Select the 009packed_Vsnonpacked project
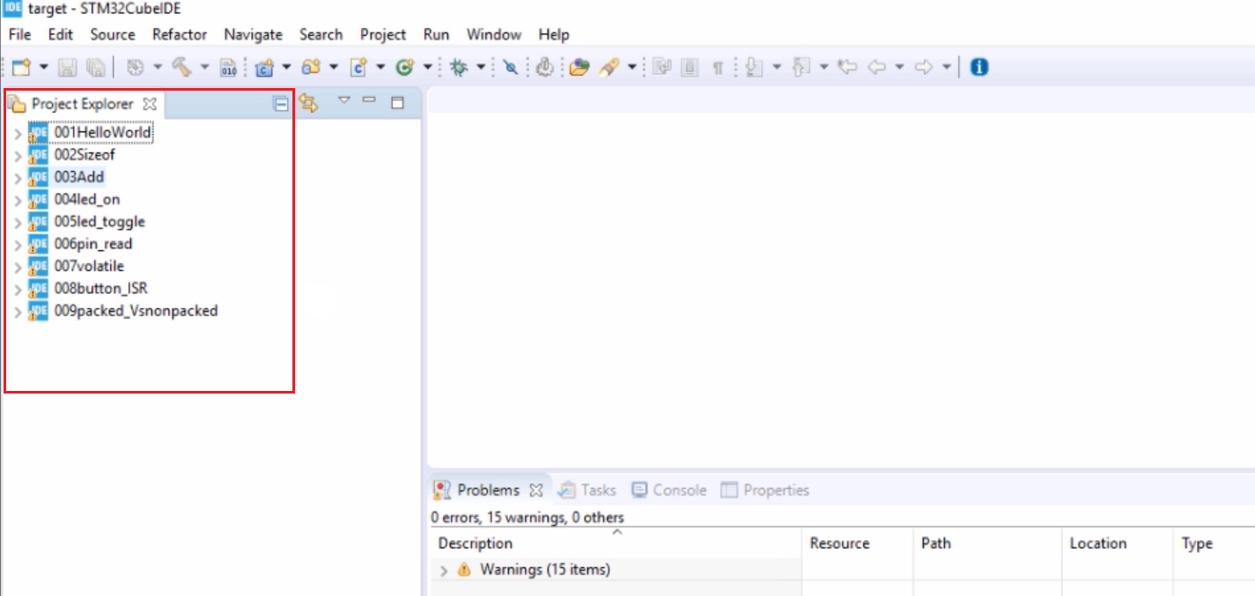This screenshot has height=596, width=1255. point(136,311)
